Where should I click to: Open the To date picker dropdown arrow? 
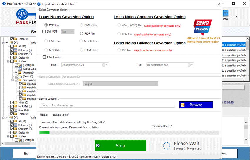[192, 65]
